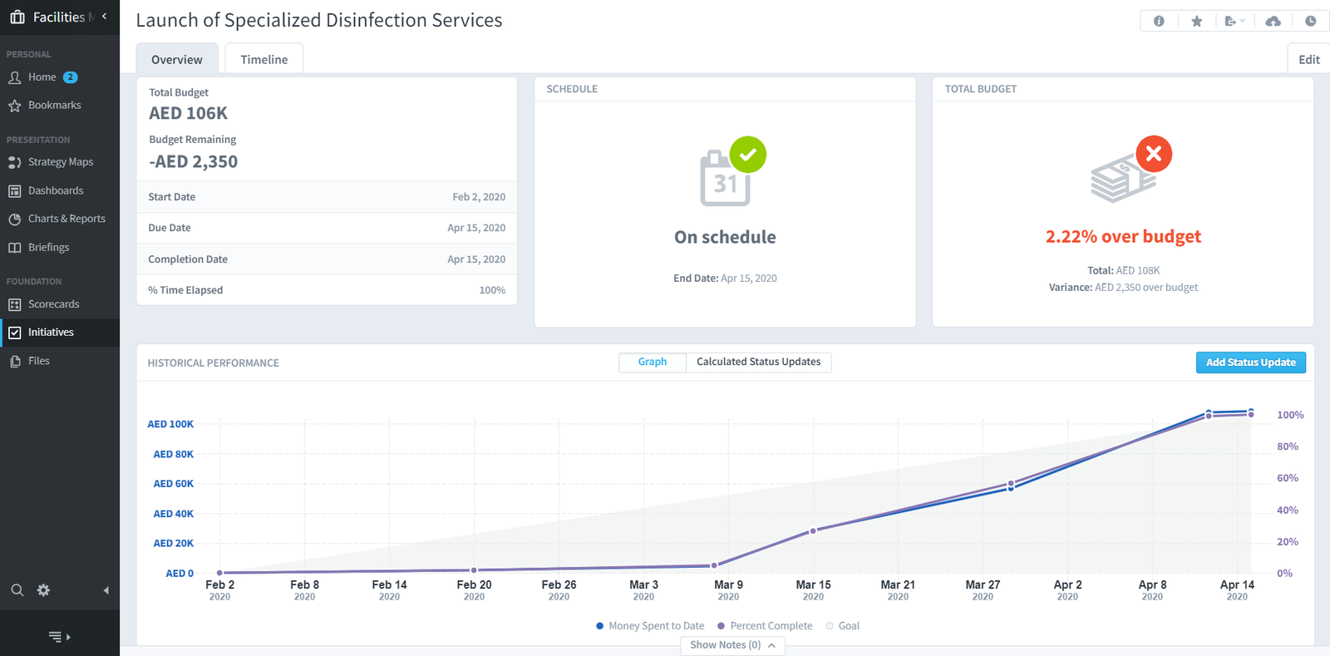The height and width of the screenshot is (656, 1330).
Task: Select Calculated Status Updates view
Action: point(758,362)
